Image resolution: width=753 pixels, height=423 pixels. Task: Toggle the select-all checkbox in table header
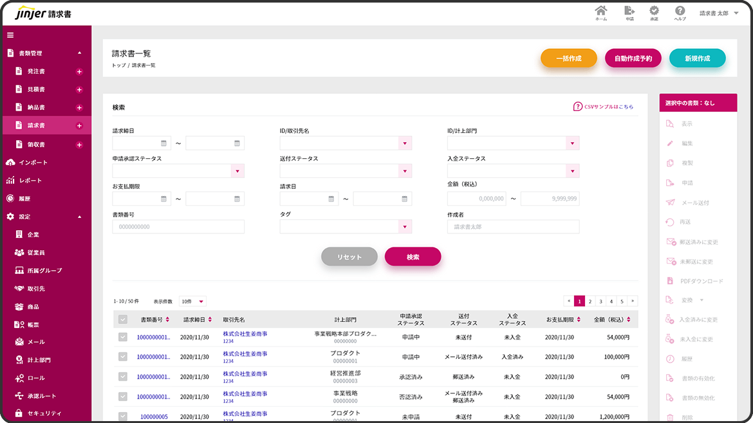coord(122,319)
